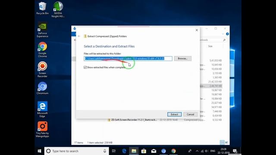Open Chromium desktop shortcut
The height and width of the screenshot is (155, 276).
[42, 88]
